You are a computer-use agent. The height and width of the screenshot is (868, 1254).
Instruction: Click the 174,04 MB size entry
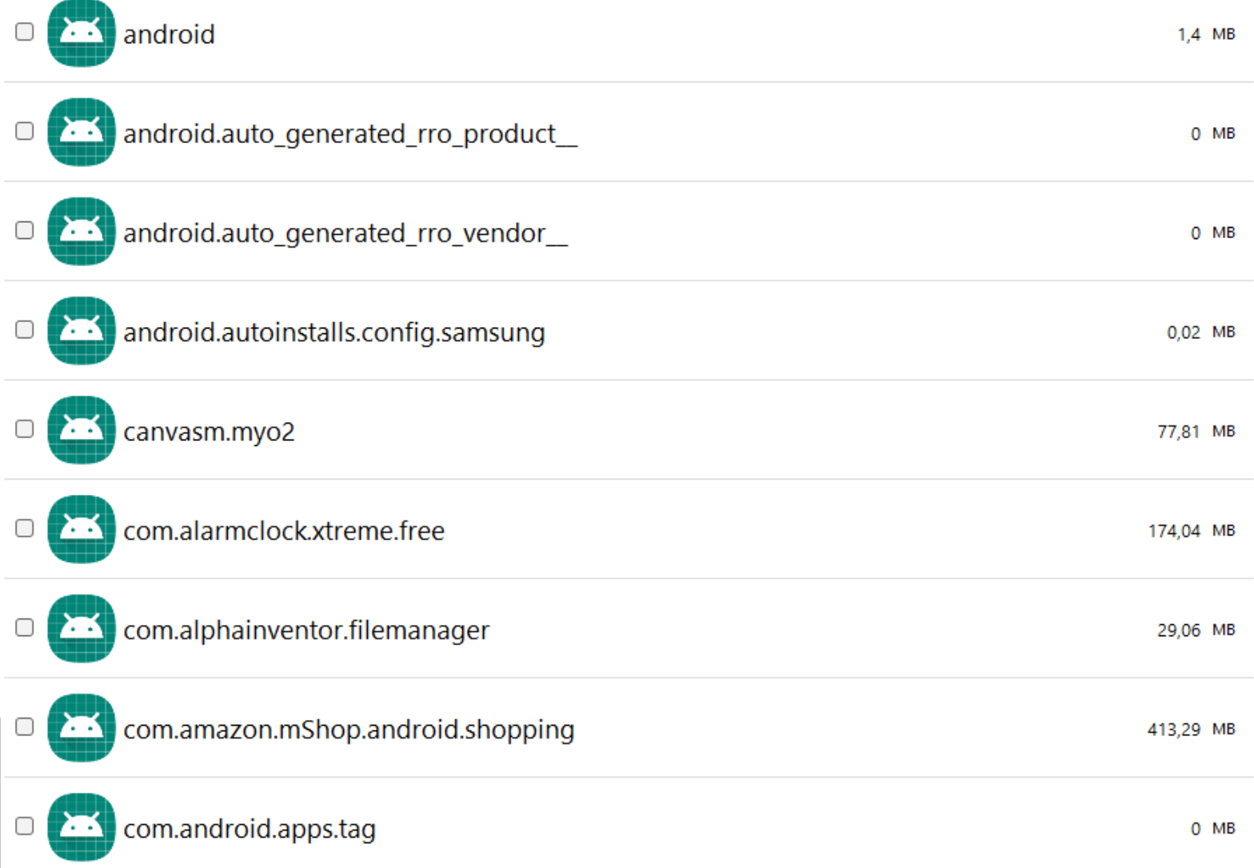click(x=1191, y=531)
